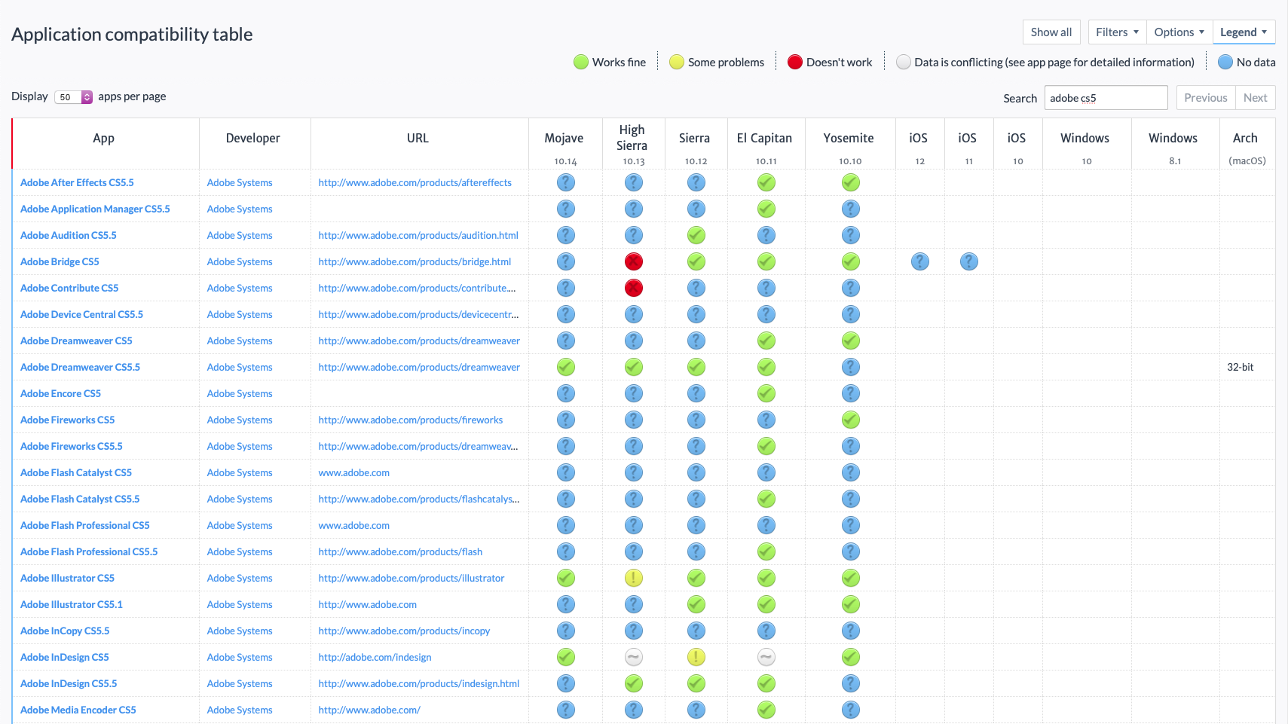Open the adobe.com/indesign URL
The width and height of the screenshot is (1288, 724).
pos(375,657)
